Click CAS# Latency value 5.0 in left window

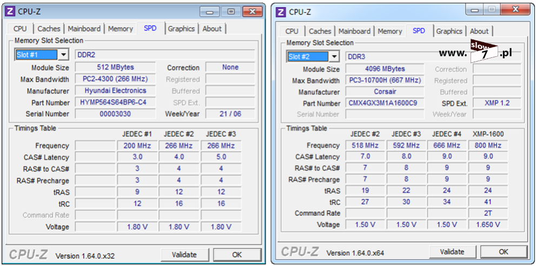pos(221,157)
